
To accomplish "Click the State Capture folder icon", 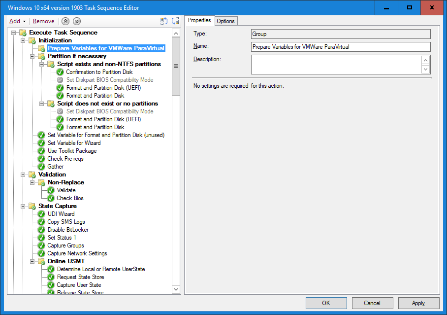I will pyautogui.click(x=32, y=206).
